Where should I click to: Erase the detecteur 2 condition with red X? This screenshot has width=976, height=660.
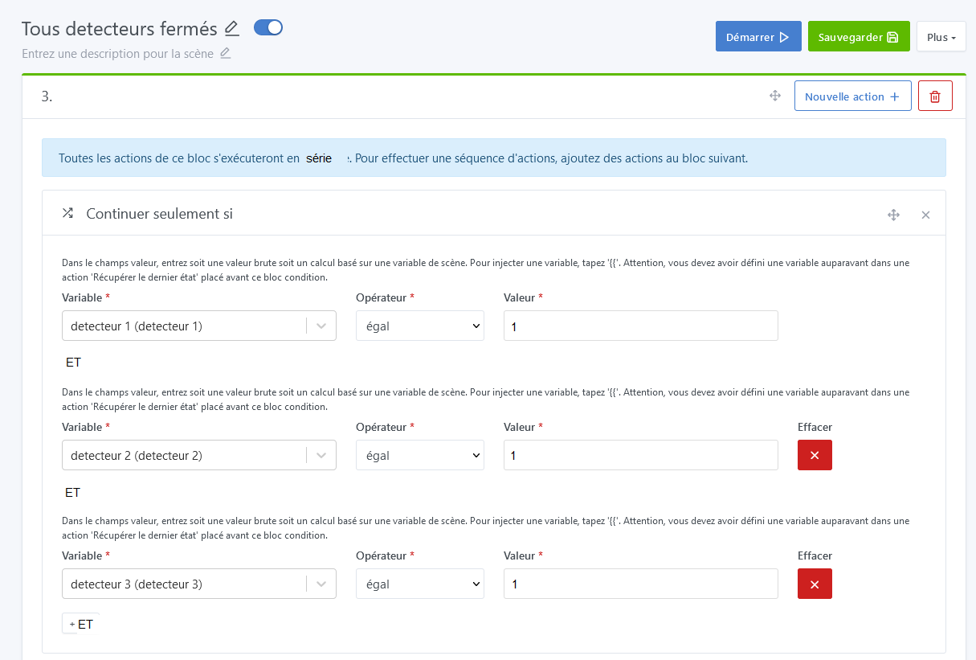pyautogui.click(x=815, y=456)
